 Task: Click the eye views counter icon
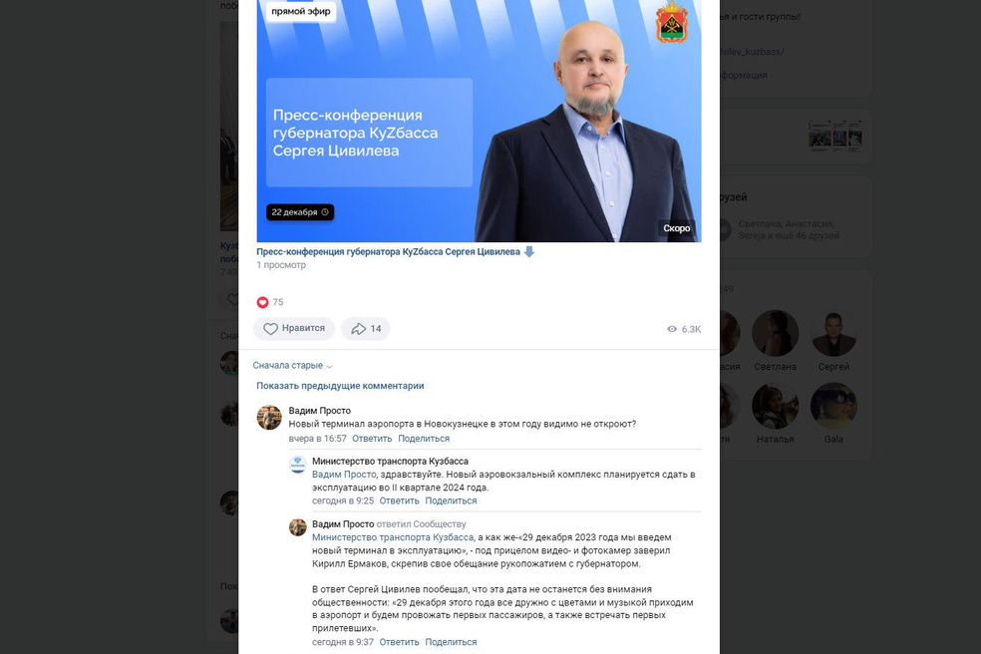(x=672, y=329)
